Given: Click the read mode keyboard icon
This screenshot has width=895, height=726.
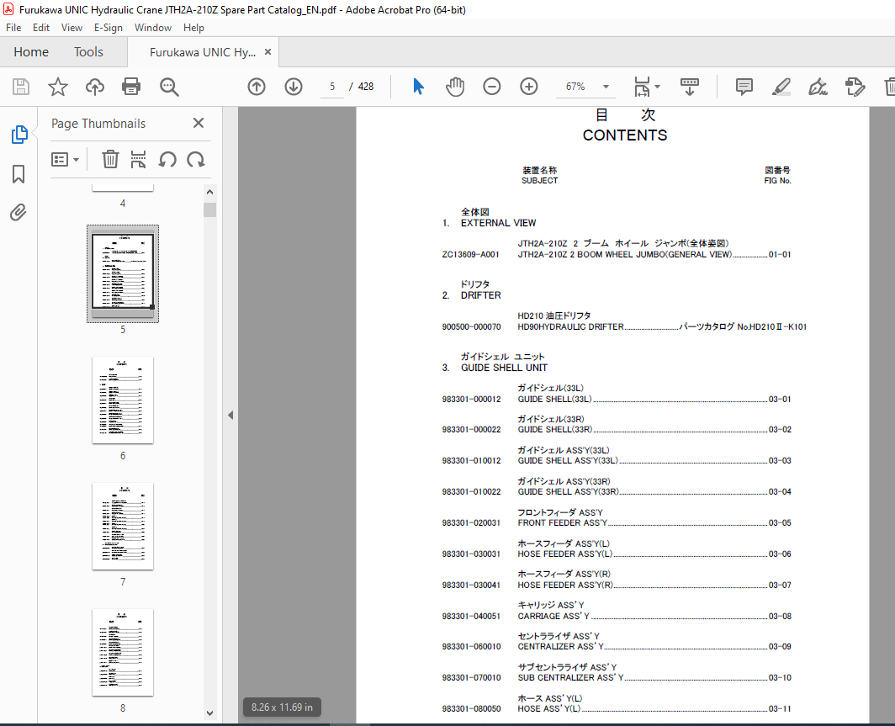Looking at the screenshot, I should pyautogui.click(x=690, y=87).
